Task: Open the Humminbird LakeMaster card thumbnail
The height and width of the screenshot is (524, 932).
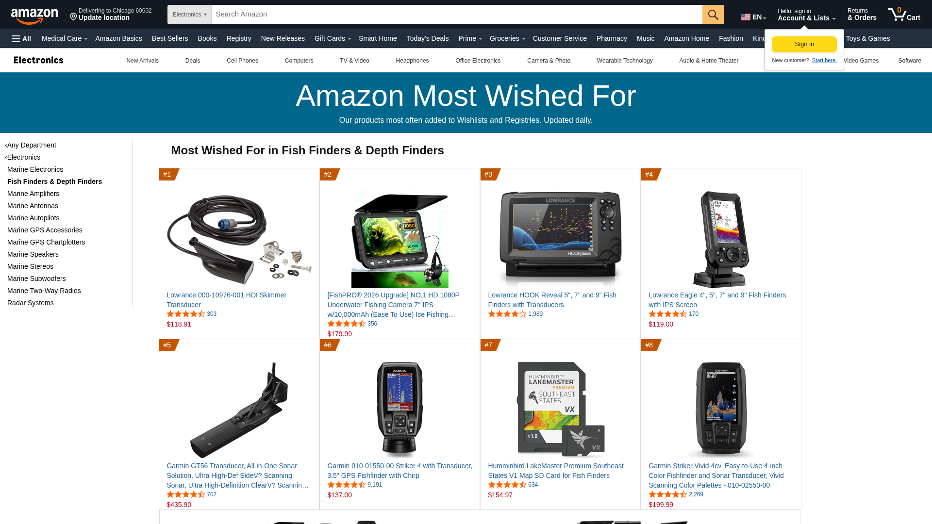Action: coord(560,409)
